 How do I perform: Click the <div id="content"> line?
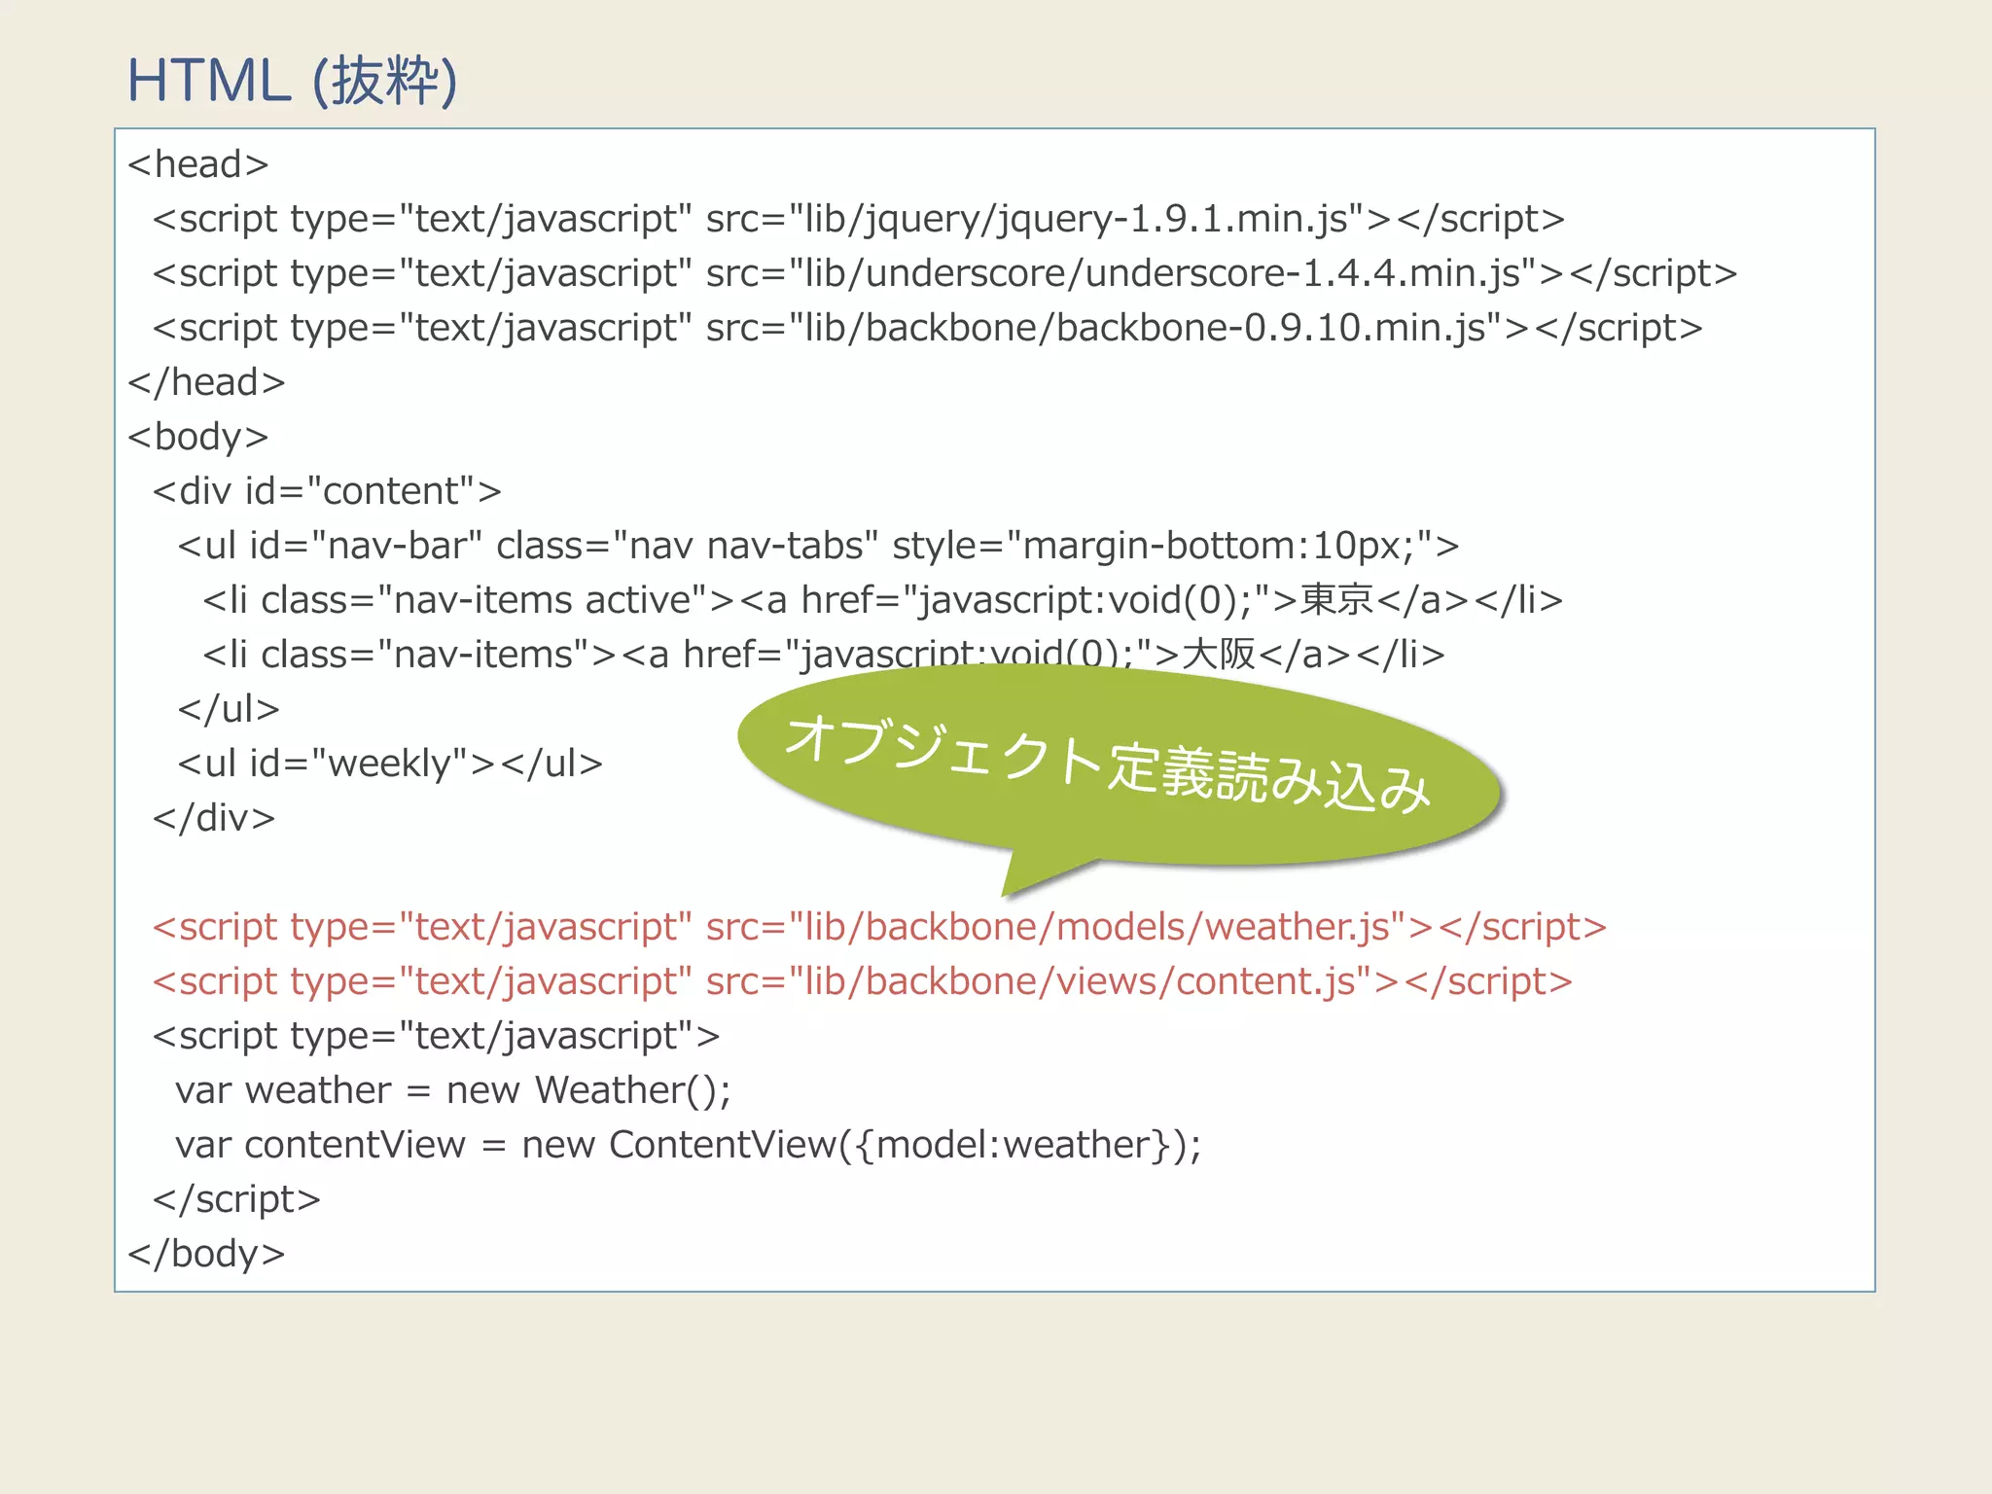(x=327, y=491)
